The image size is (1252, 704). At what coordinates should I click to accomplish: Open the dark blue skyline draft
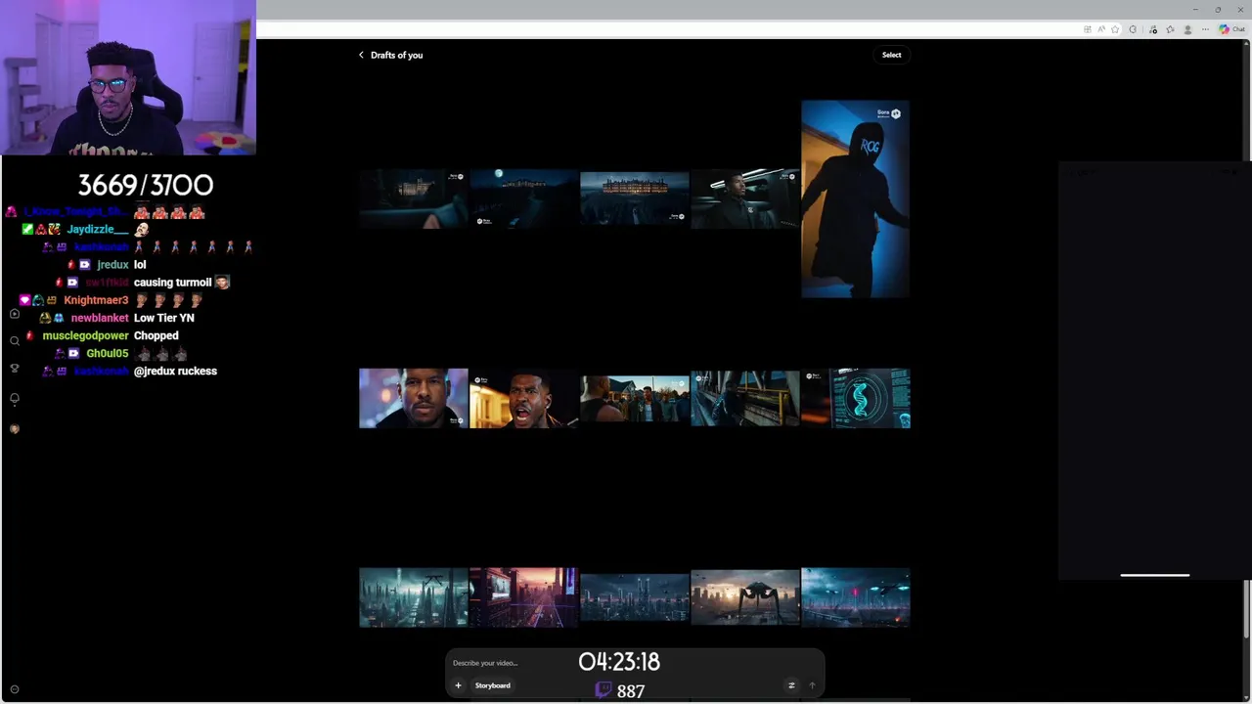pos(634,597)
